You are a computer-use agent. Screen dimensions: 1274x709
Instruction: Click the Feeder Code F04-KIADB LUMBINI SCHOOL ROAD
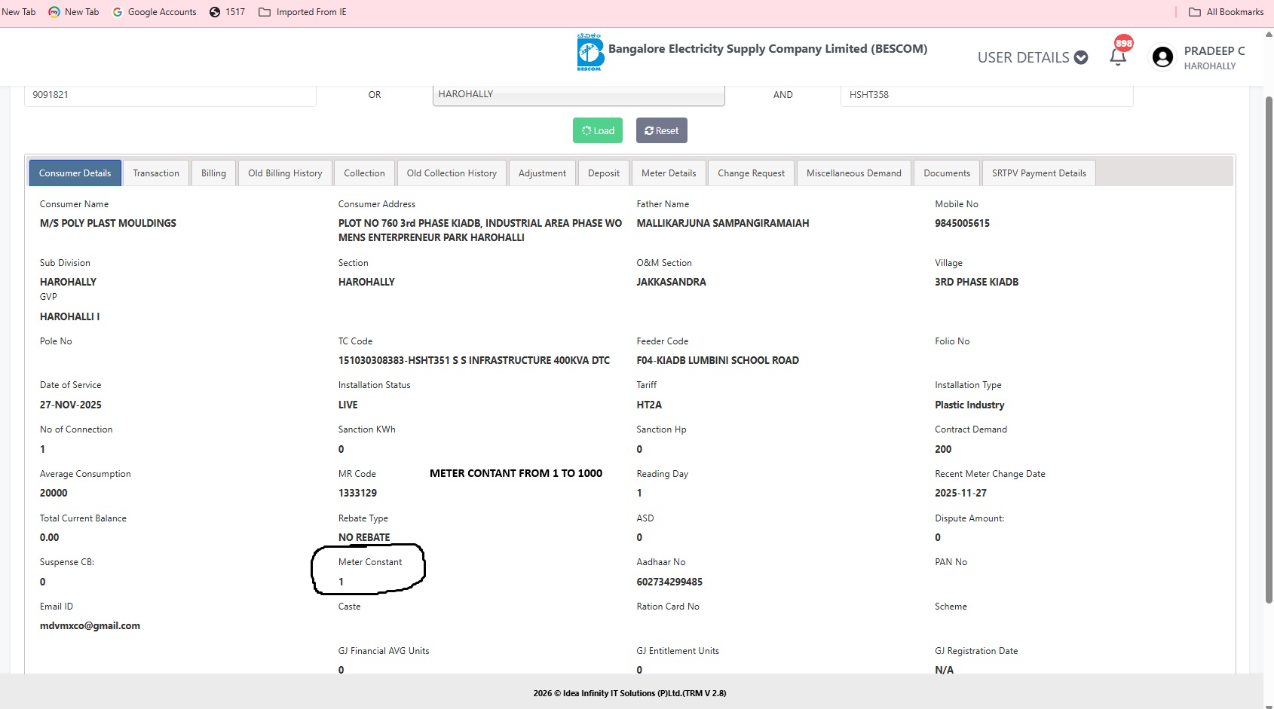(x=718, y=360)
